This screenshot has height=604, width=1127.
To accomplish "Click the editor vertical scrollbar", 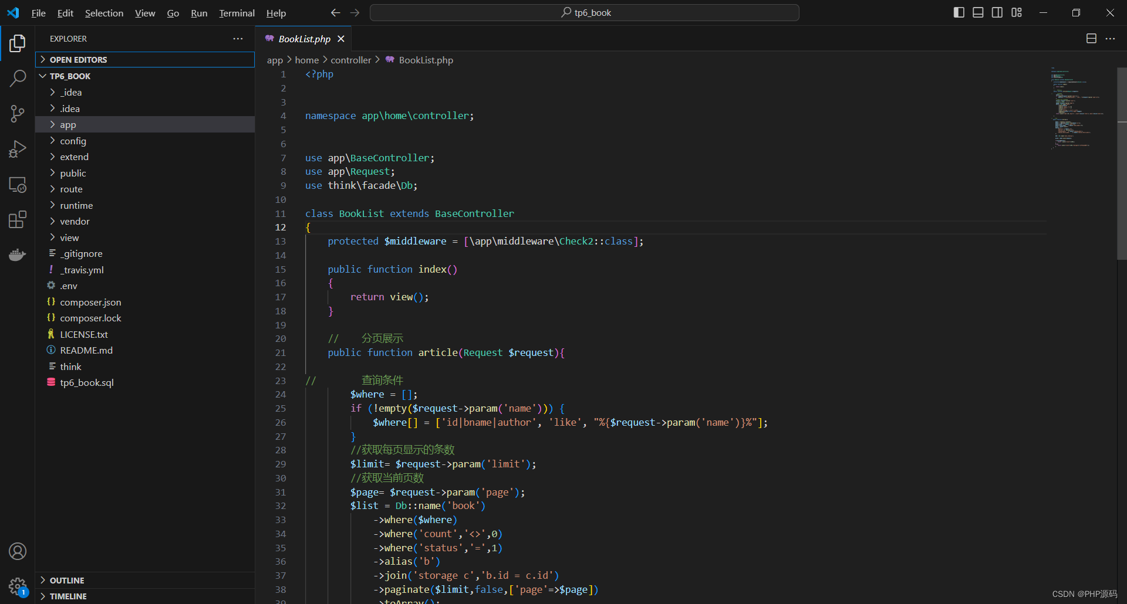I will (x=1122, y=163).
